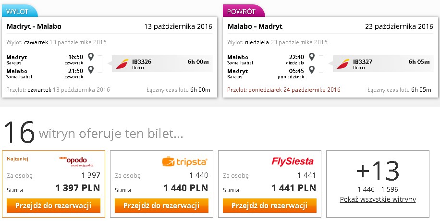440x221 pixels.
Task: Go to reservation on FlySiesta offer
Action: tap(269, 206)
